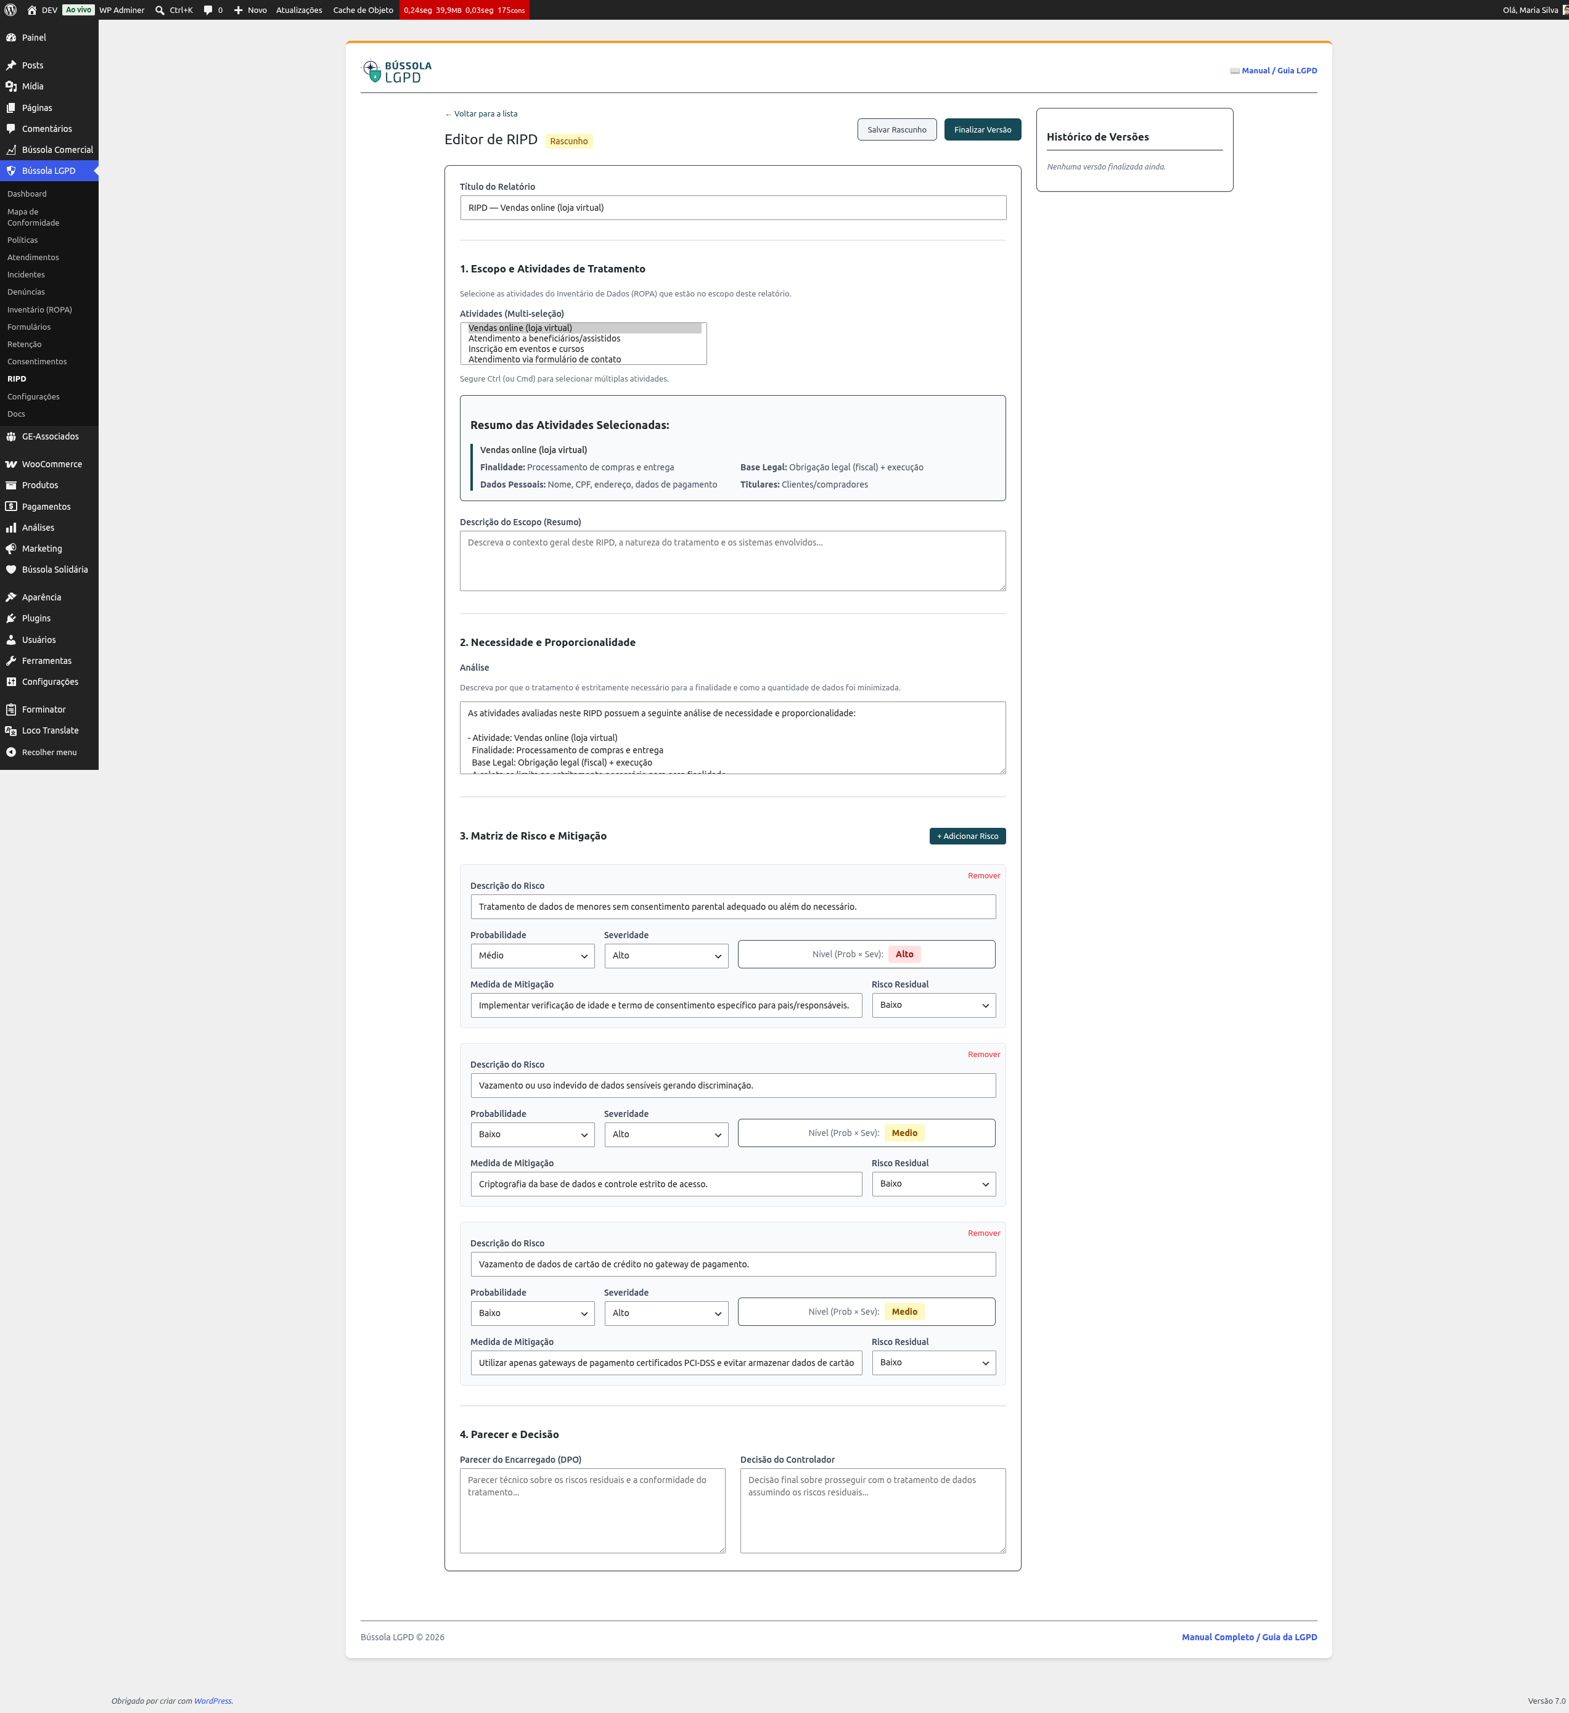The image size is (1569, 1713).
Task: Click the WordPress logo icon in admin bar
Action: click(10, 10)
